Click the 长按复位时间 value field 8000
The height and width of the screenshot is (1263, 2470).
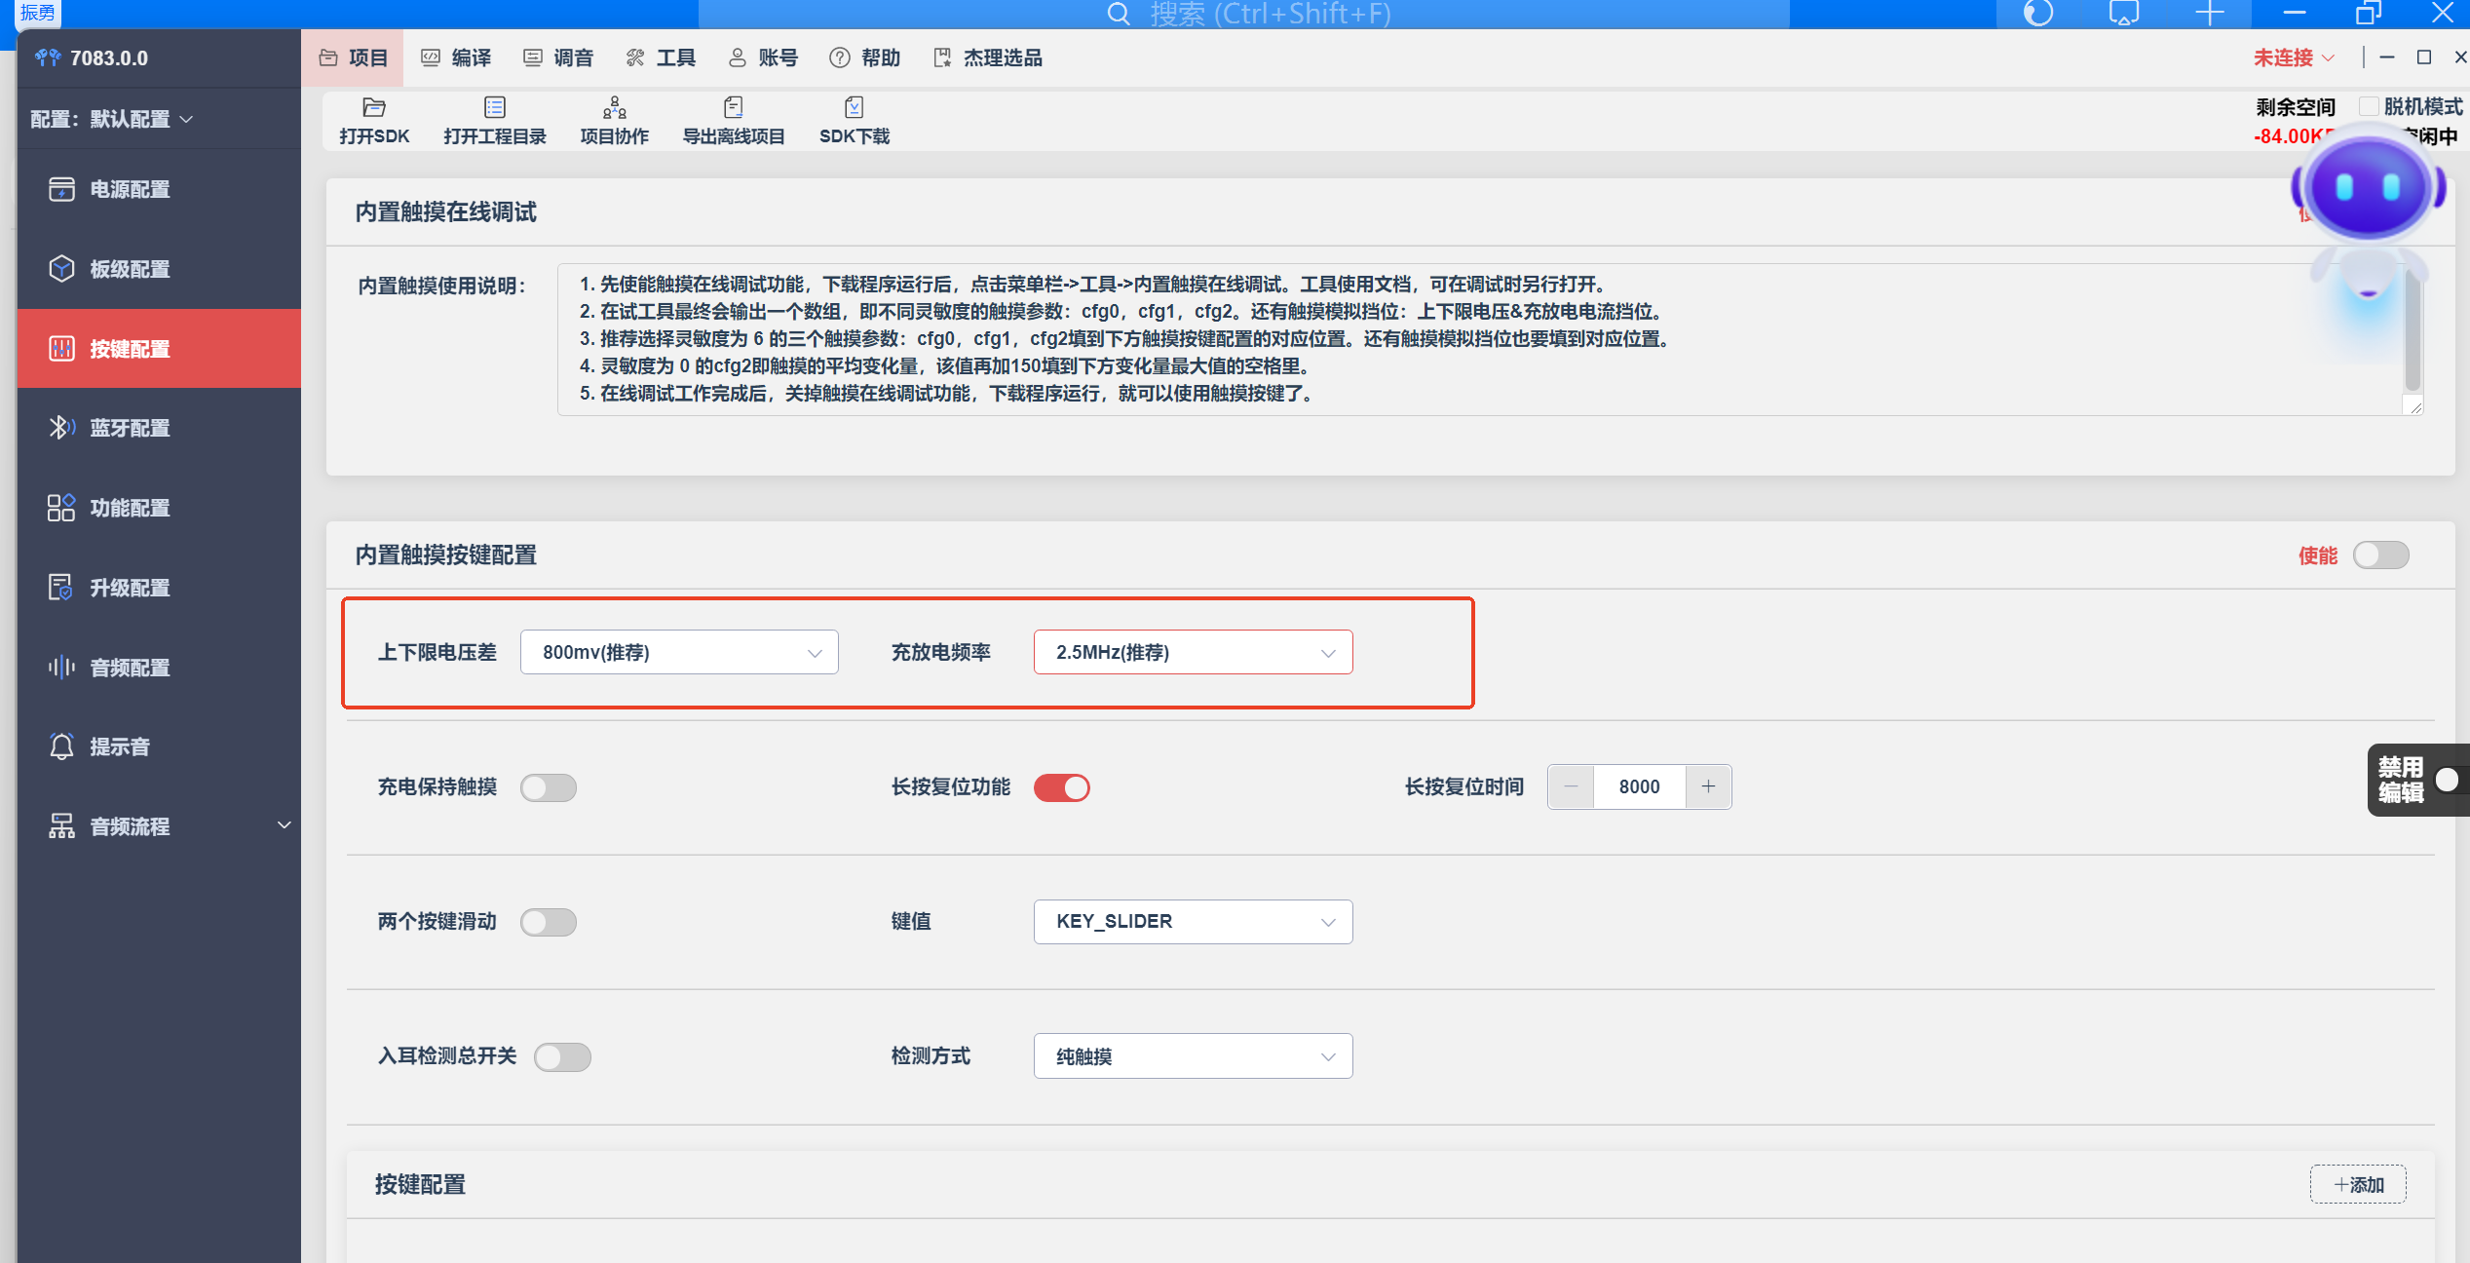(1640, 787)
